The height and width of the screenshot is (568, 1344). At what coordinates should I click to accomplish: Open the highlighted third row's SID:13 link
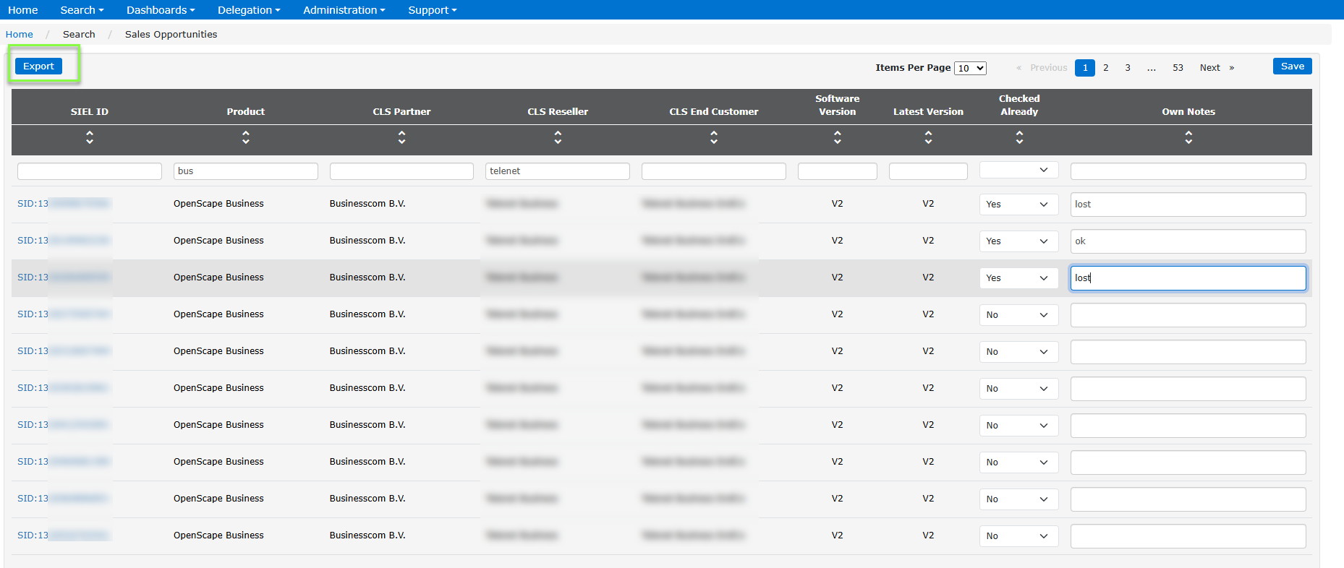(64, 277)
